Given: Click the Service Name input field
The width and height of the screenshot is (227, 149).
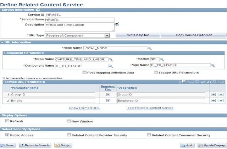Looking at the screenshot, I should click(79, 20).
